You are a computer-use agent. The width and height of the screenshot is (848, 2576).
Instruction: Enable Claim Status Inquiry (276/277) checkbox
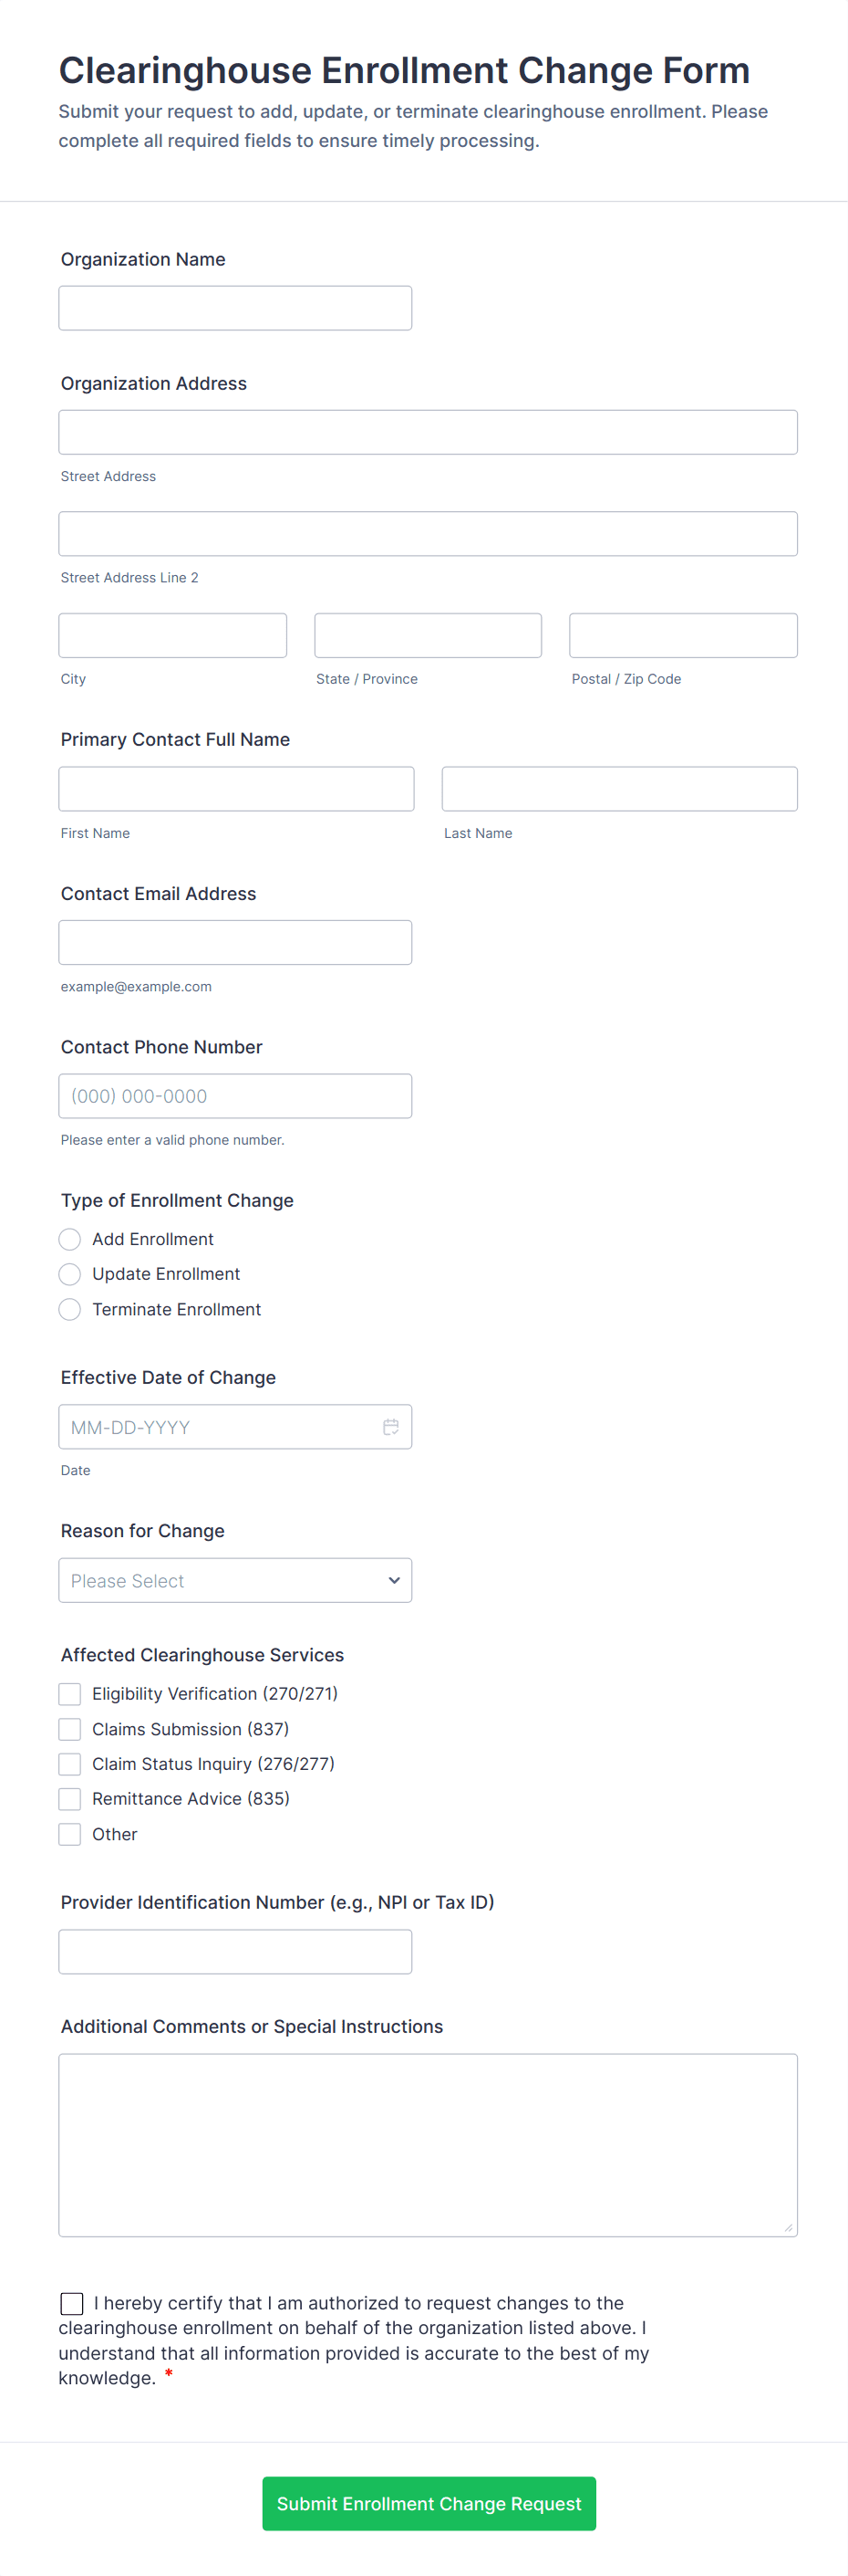[70, 1763]
